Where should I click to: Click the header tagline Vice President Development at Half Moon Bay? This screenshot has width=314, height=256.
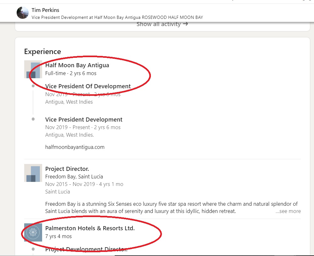click(117, 17)
